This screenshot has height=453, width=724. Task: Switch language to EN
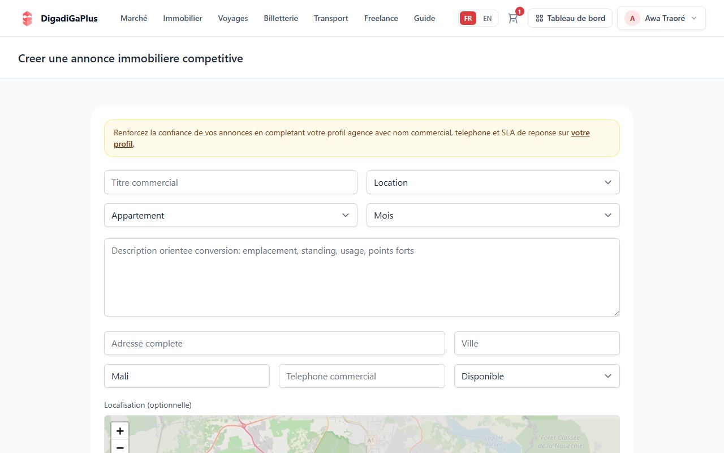[487, 18]
